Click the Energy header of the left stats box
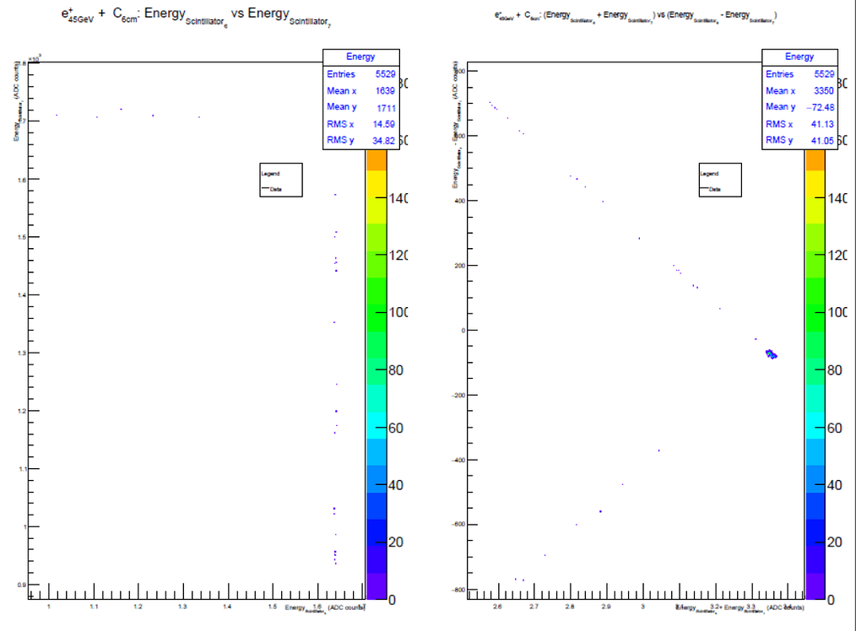 (x=361, y=57)
